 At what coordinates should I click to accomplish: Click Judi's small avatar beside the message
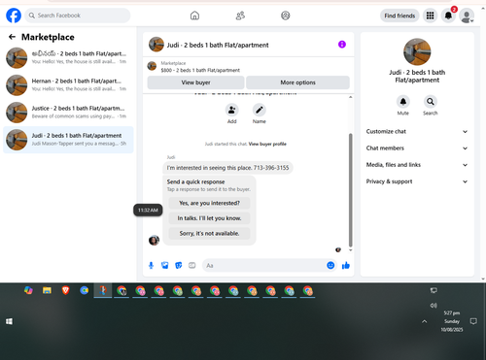pyautogui.click(x=154, y=241)
